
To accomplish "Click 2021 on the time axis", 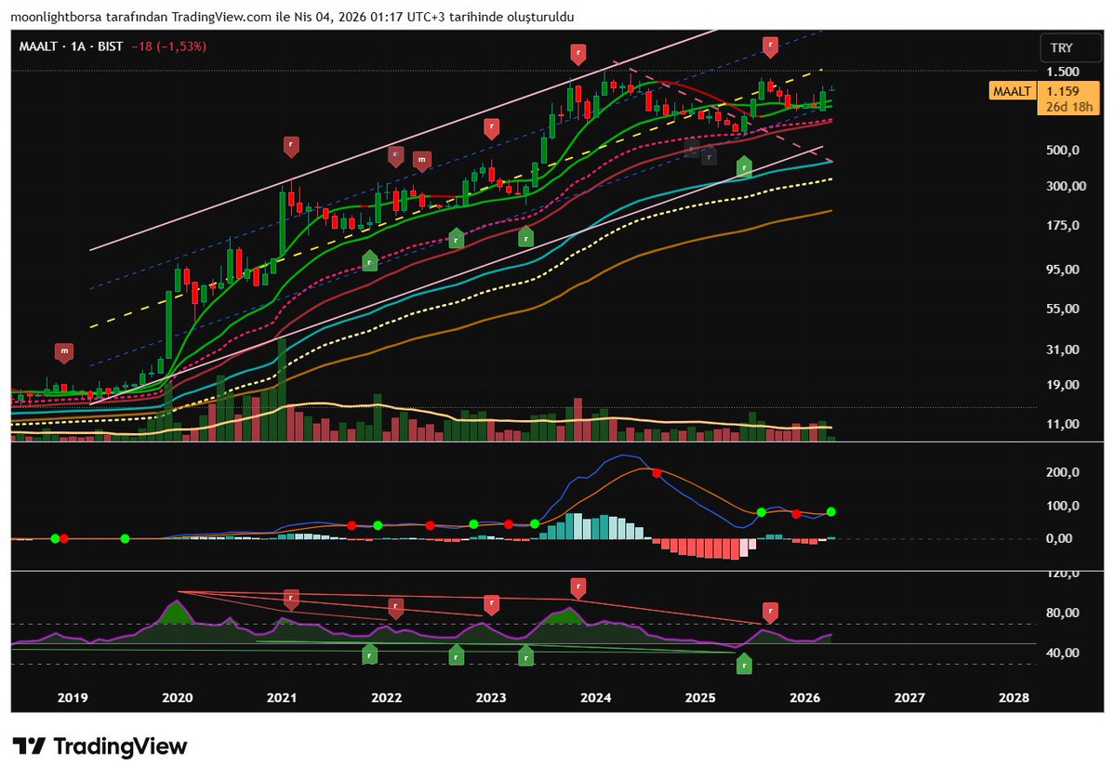I will 282,698.
